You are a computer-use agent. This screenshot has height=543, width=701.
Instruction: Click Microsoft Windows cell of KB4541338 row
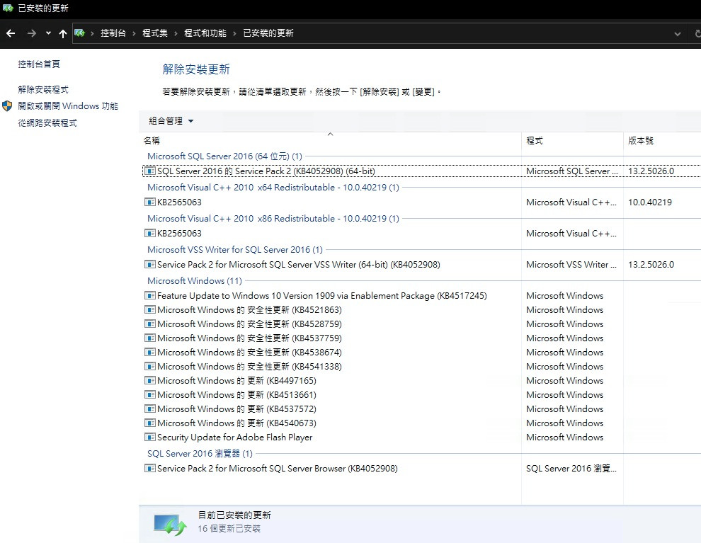tap(564, 367)
